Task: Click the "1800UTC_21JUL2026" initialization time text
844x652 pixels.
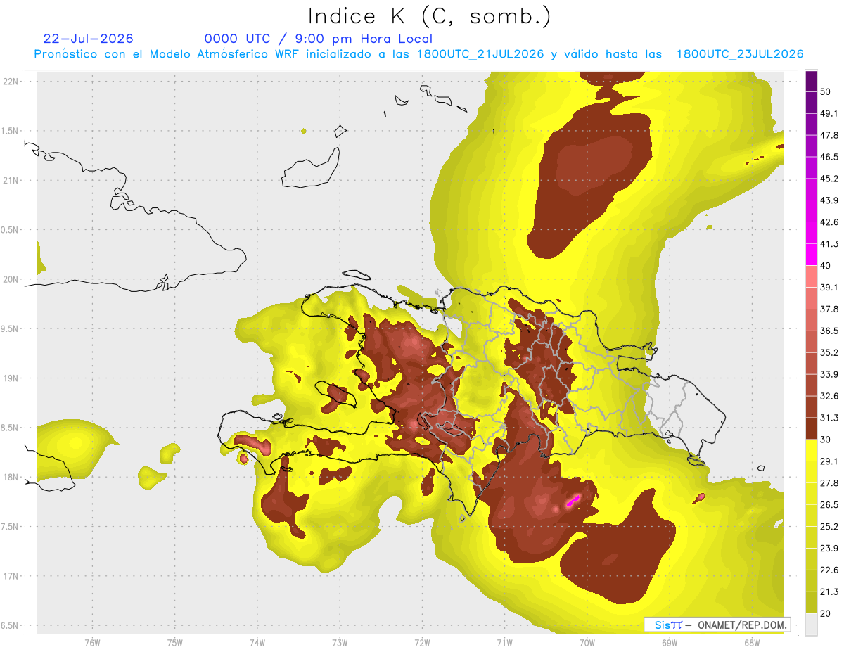Action: [x=480, y=53]
